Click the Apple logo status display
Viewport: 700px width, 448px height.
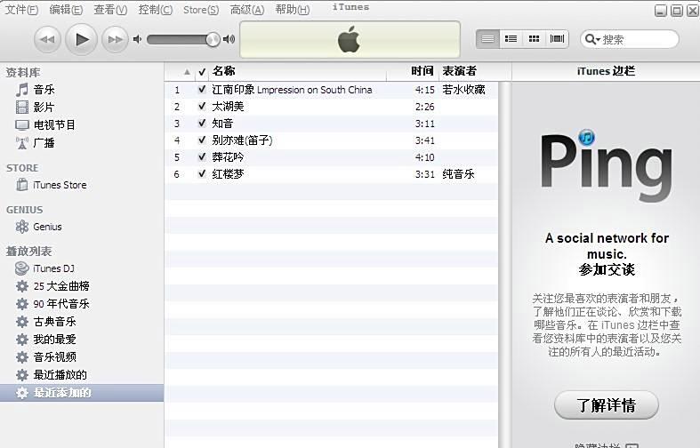tap(350, 39)
